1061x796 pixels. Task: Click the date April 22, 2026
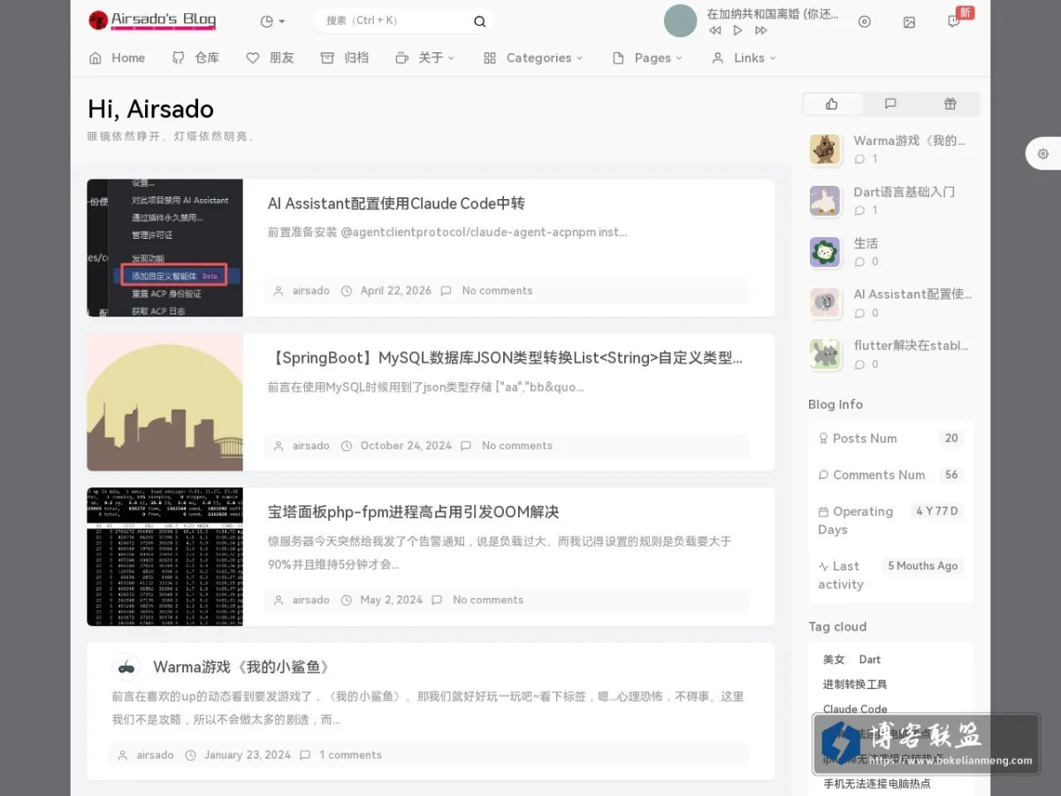coord(396,291)
